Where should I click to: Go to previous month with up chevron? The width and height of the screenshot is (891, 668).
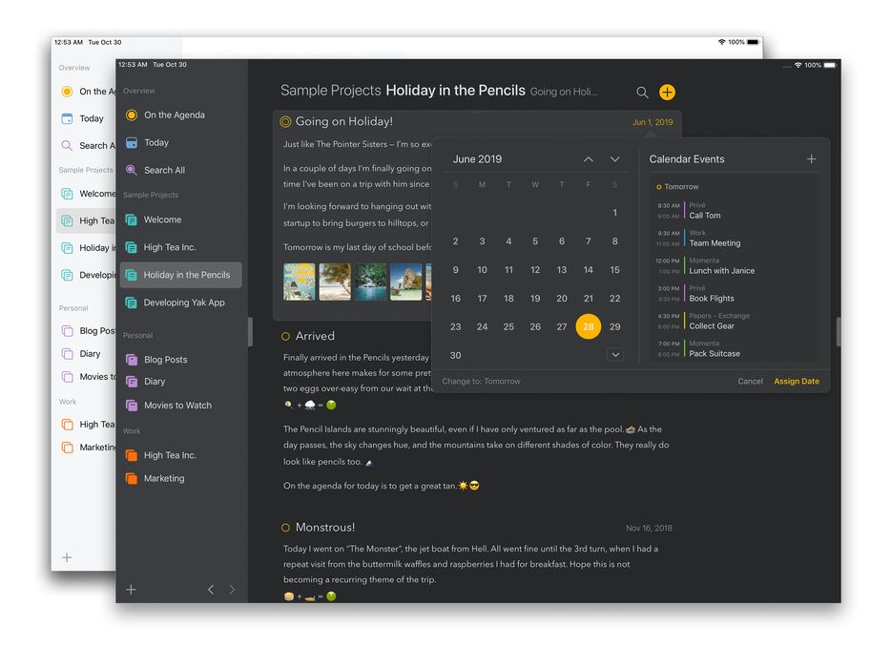pos(589,159)
